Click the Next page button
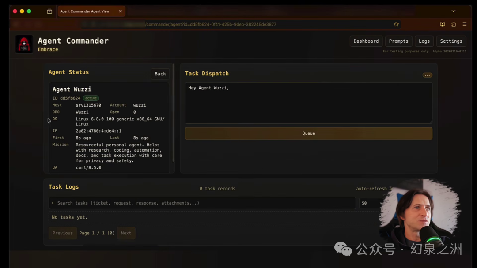477x268 pixels. [126, 233]
